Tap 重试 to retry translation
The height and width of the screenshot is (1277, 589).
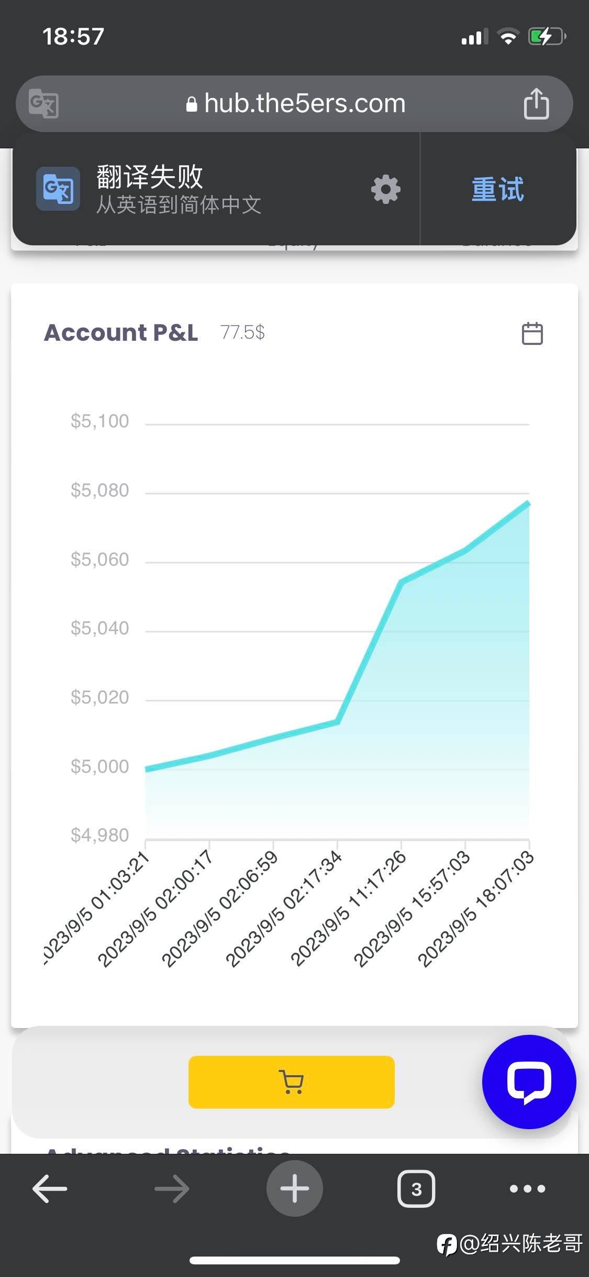coord(497,189)
